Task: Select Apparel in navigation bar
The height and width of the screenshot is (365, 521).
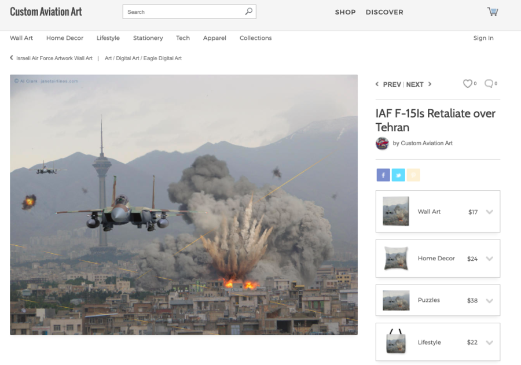Action: 215,38
